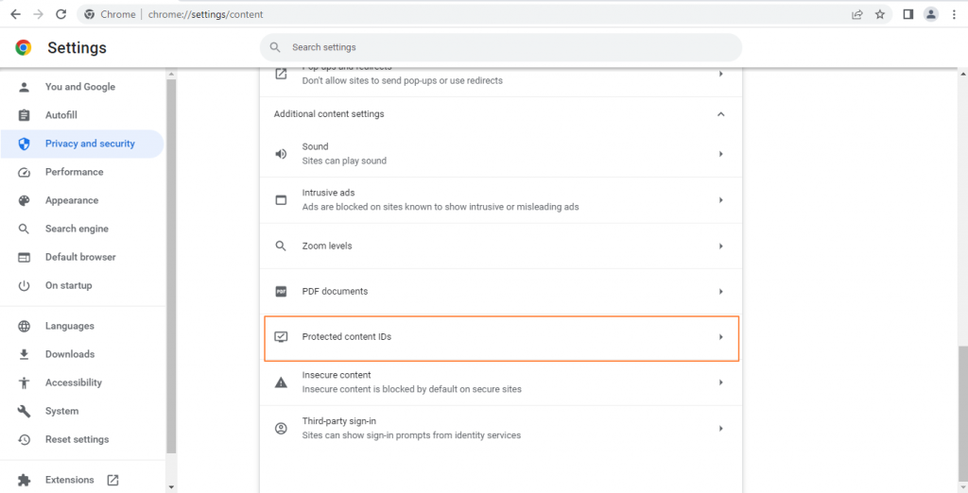Open the Intrusive ads settings row
This screenshot has width=968, height=493.
(501, 200)
